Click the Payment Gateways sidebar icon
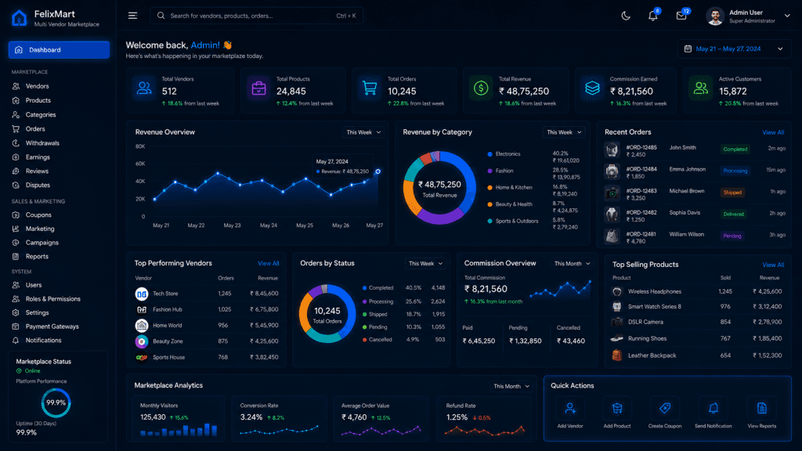The height and width of the screenshot is (451, 802). [16, 327]
